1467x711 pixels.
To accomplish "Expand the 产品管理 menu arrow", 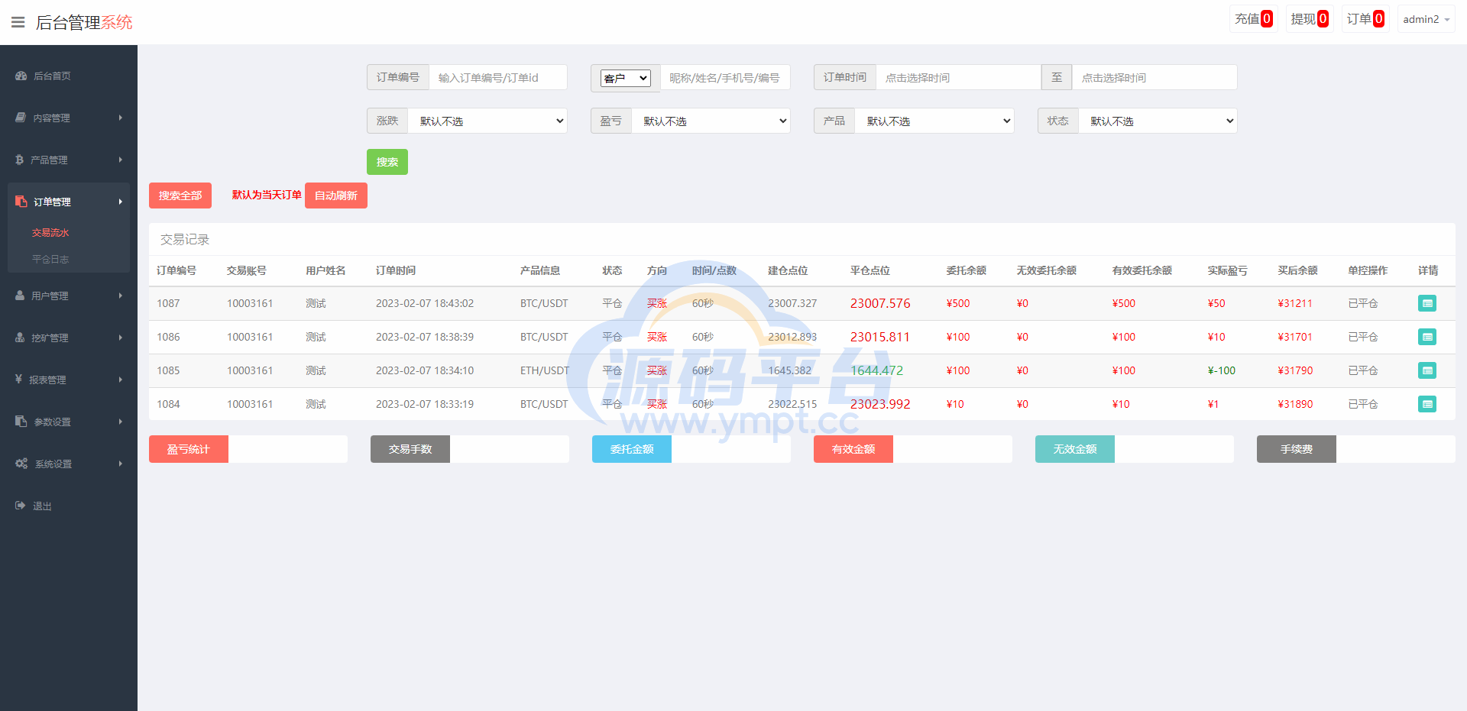I will click(121, 160).
